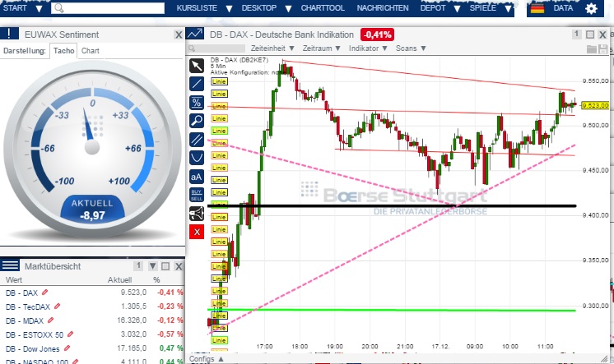Click the chart line icon in DB - DAX title
The height and width of the screenshot is (364, 614).
[194, 35]
